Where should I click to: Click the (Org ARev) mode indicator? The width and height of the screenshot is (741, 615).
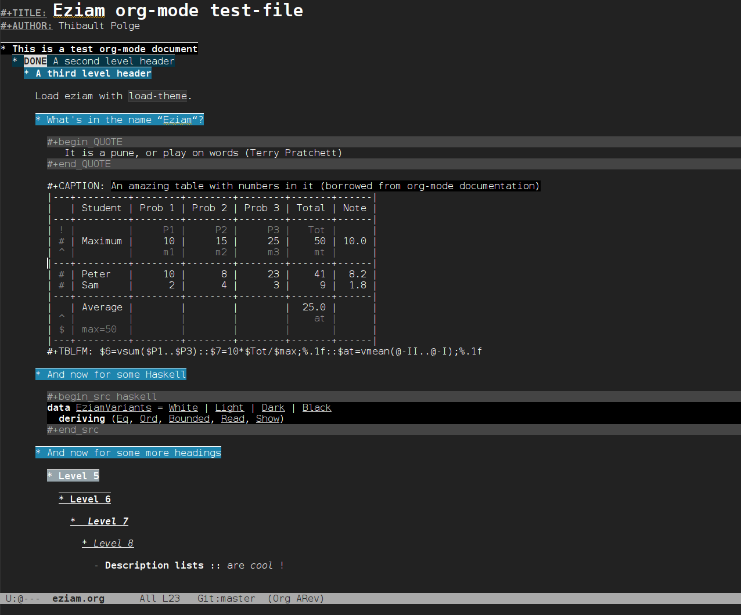[x=296, y=598]
